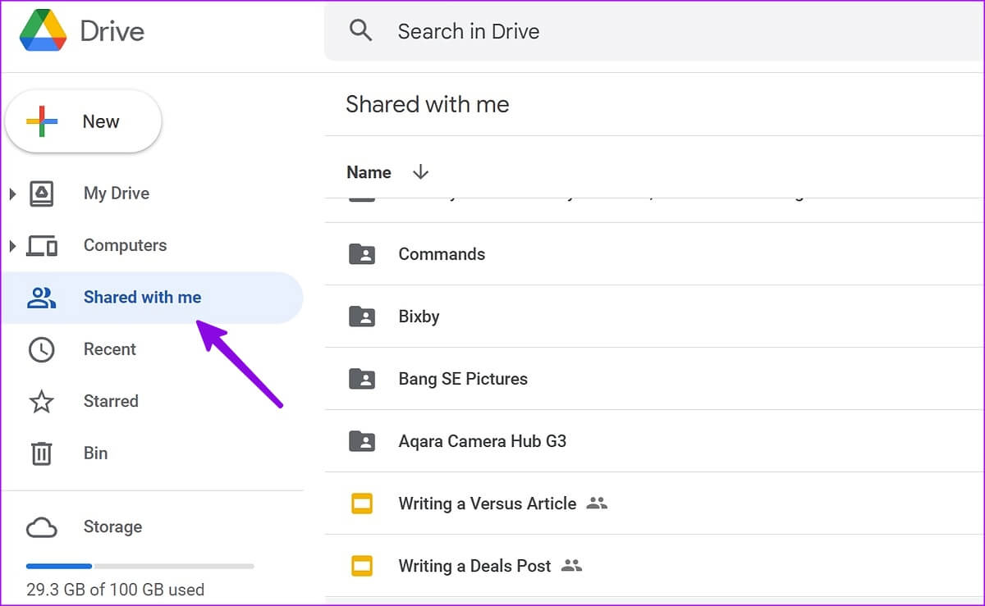Click the colorful plus icon on New

42,121
